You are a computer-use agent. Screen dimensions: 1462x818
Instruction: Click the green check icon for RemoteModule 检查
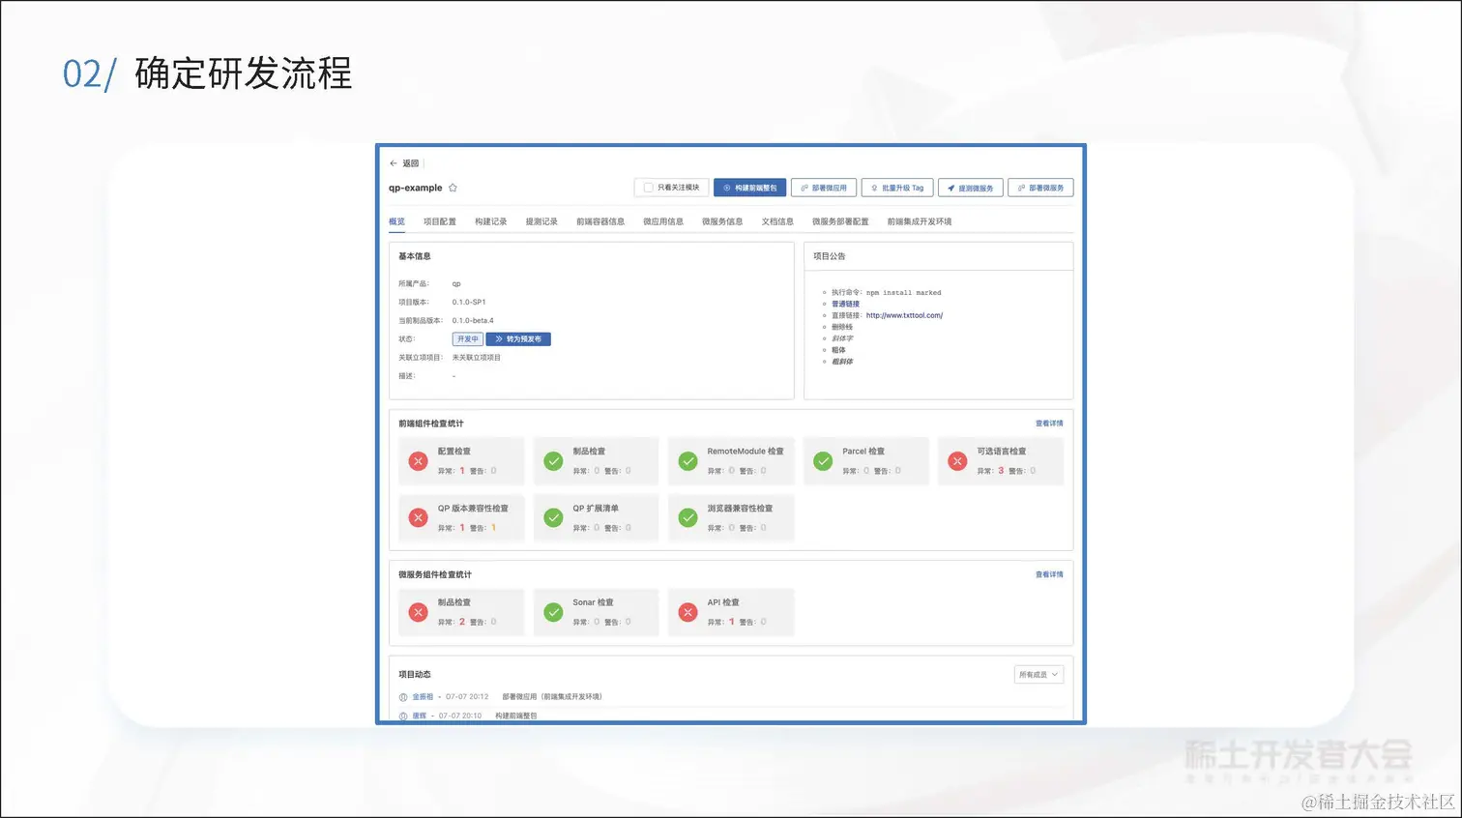point(687,461)
